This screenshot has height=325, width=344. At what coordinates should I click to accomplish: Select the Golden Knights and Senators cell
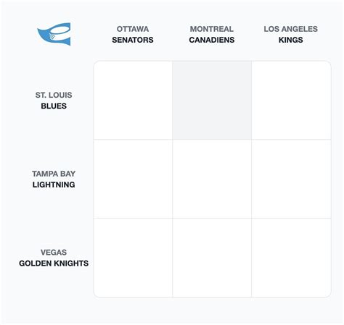pos(133,258)
